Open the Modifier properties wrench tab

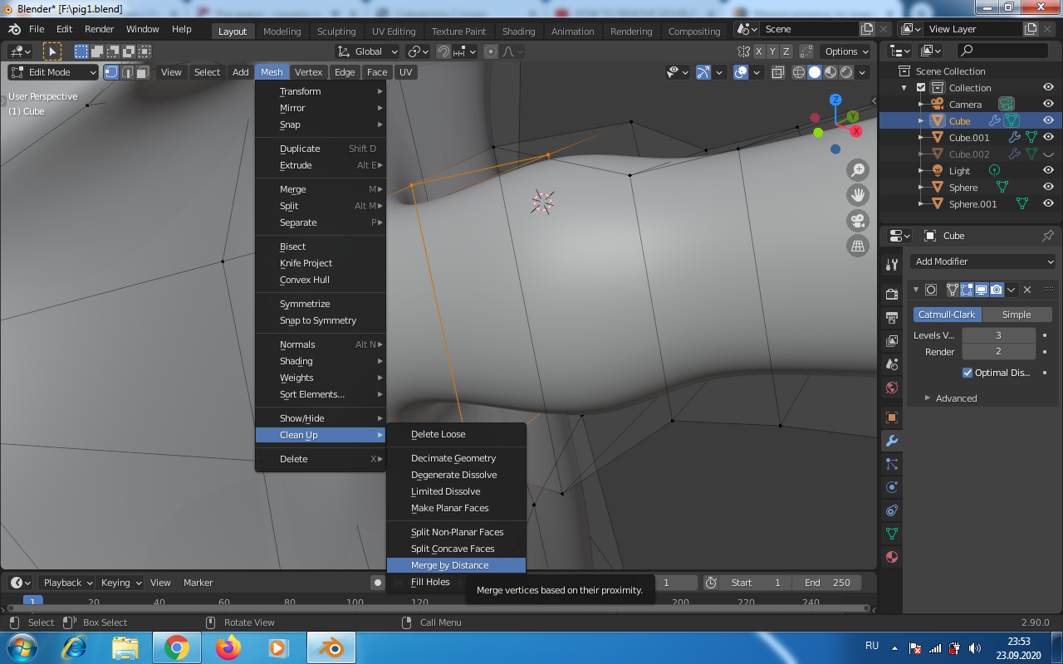tap(892, 441)
